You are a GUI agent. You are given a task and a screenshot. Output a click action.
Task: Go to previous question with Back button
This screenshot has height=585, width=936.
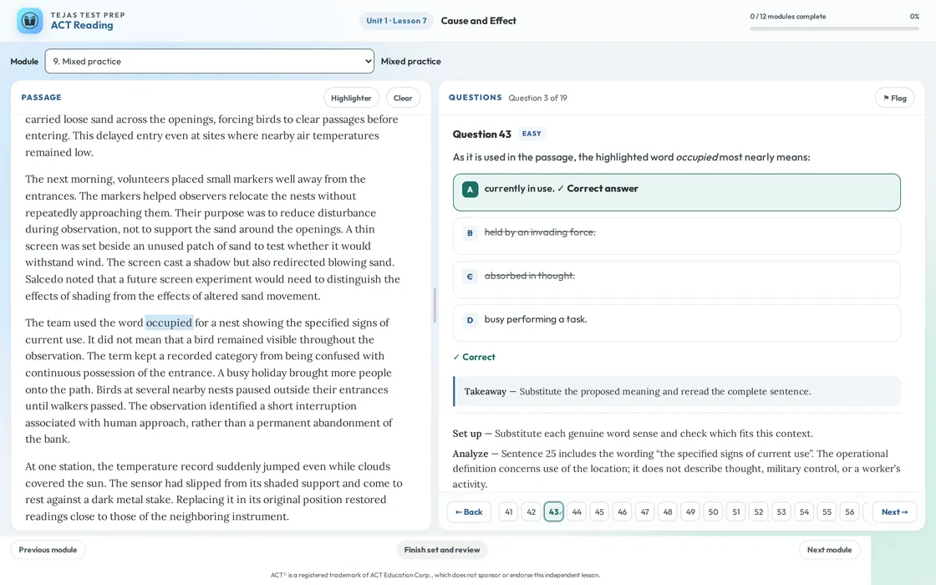(469, 512)
